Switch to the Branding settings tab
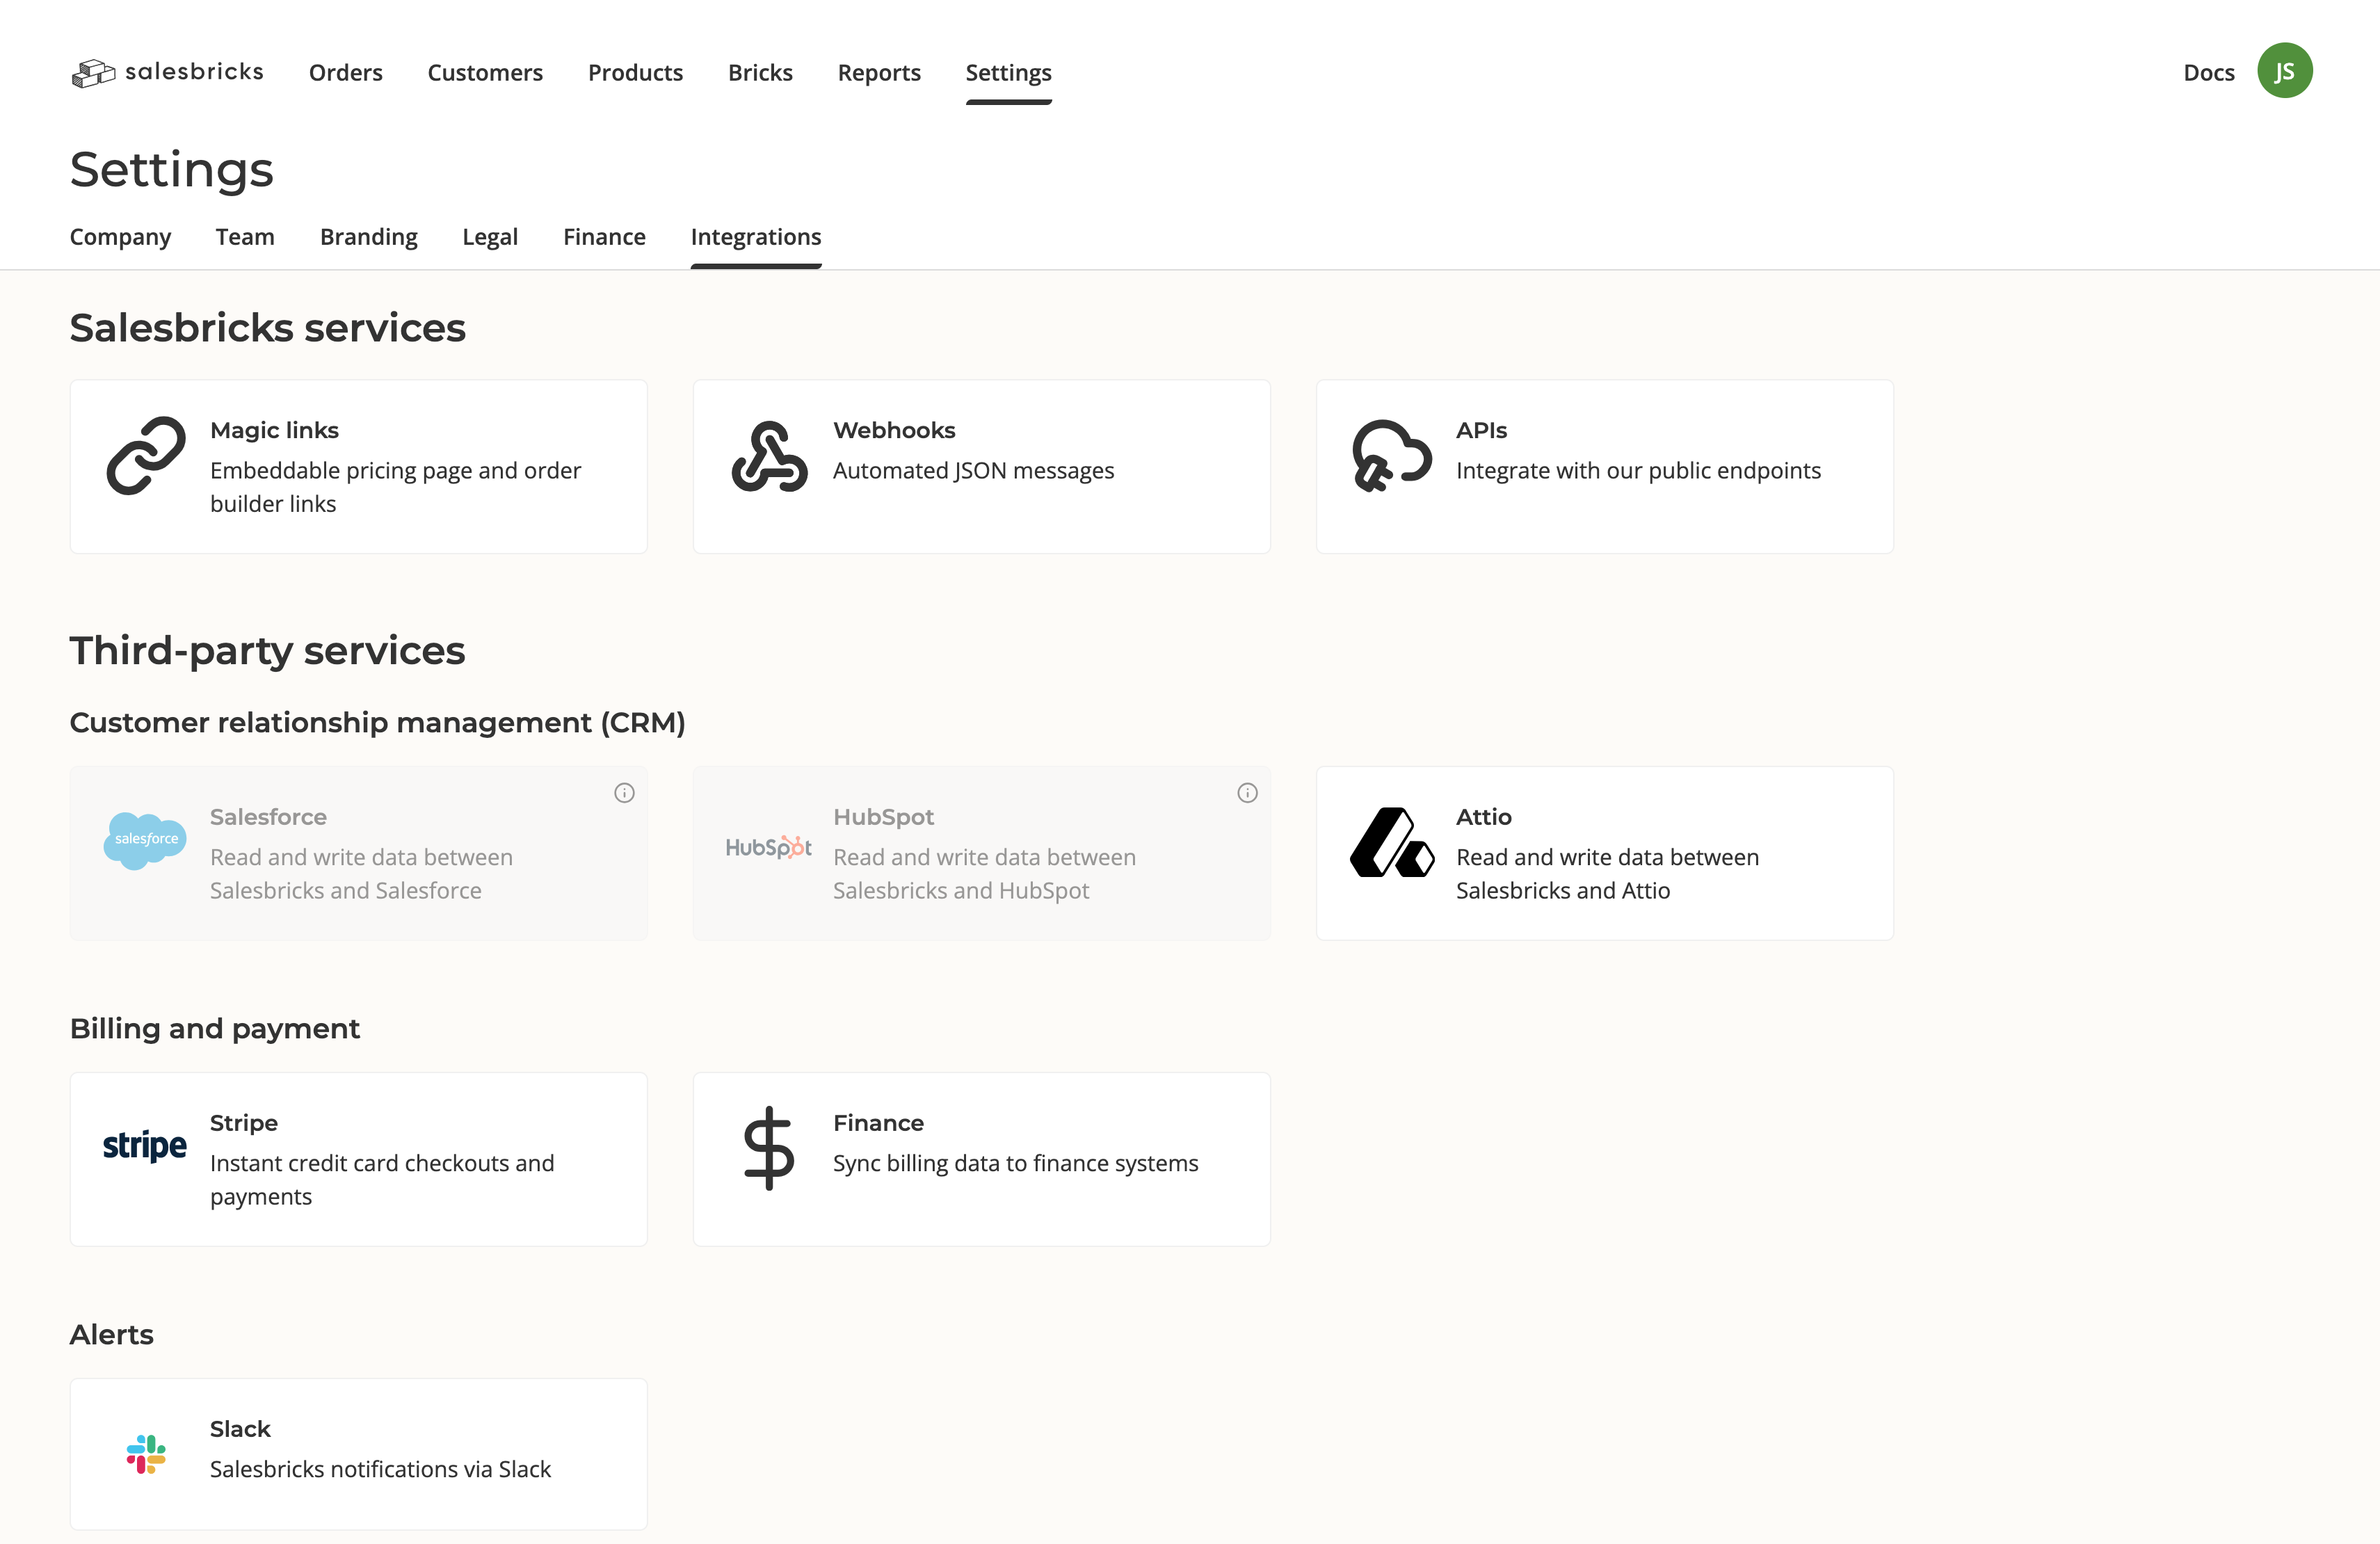2380x1544 pixels. [x=368, y=237]
